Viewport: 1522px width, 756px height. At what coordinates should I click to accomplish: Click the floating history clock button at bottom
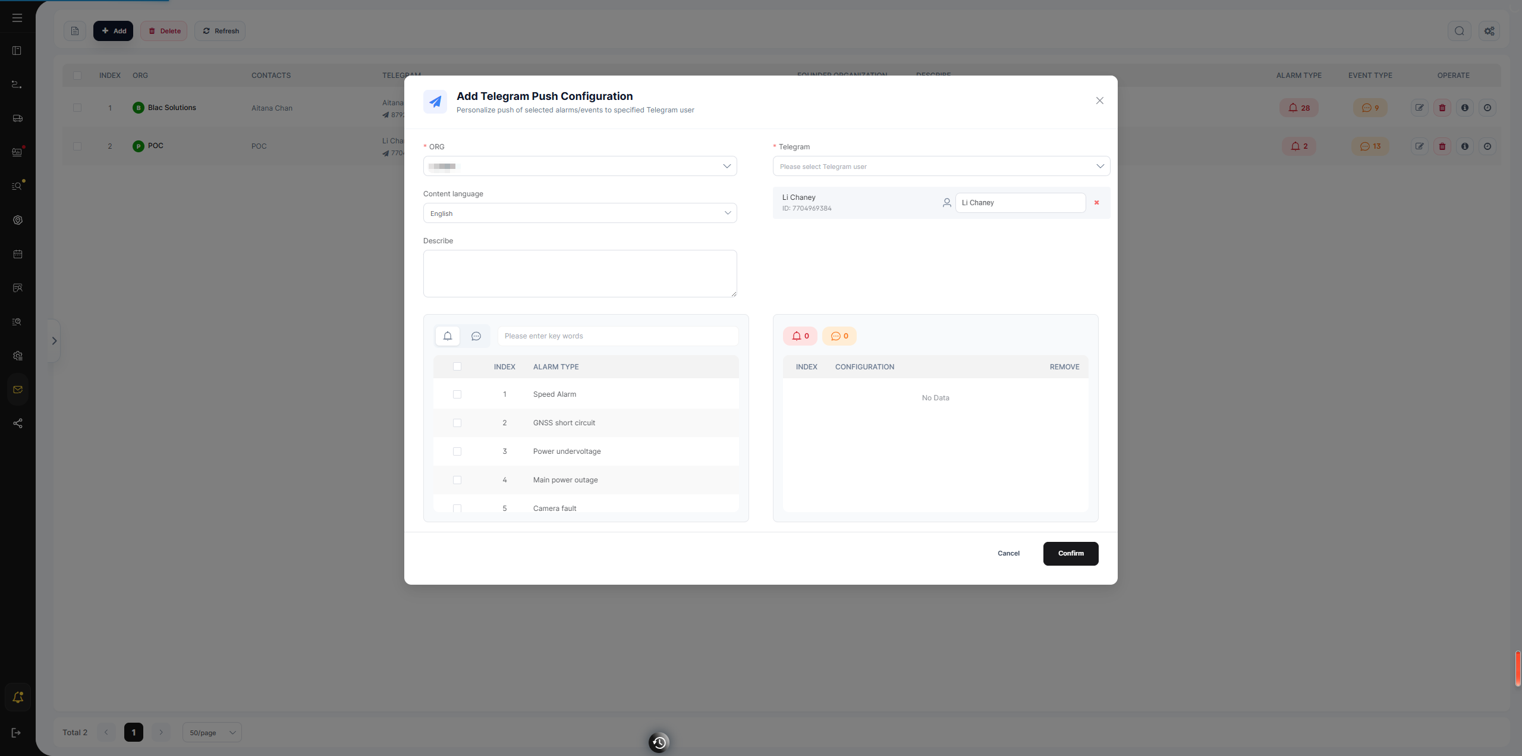659,742
